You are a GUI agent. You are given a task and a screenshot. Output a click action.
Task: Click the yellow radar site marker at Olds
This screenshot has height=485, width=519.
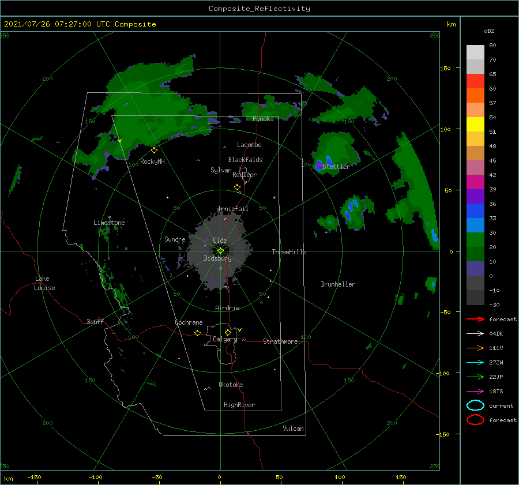(x=220, y=251)
